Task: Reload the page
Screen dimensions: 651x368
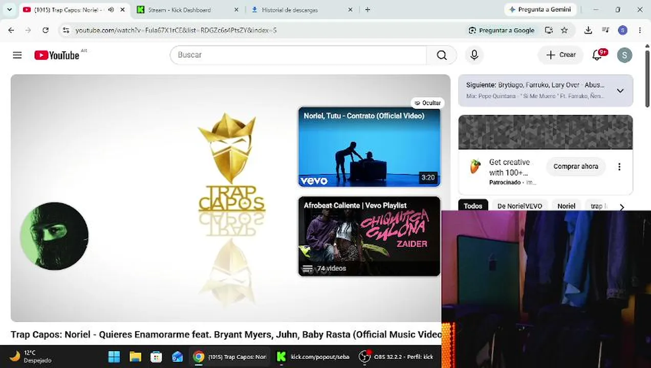Action: 46,30
